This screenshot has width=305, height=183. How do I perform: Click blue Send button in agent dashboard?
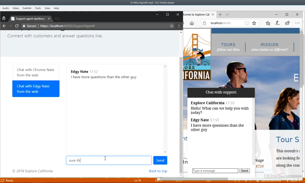(x=160, y=160)
